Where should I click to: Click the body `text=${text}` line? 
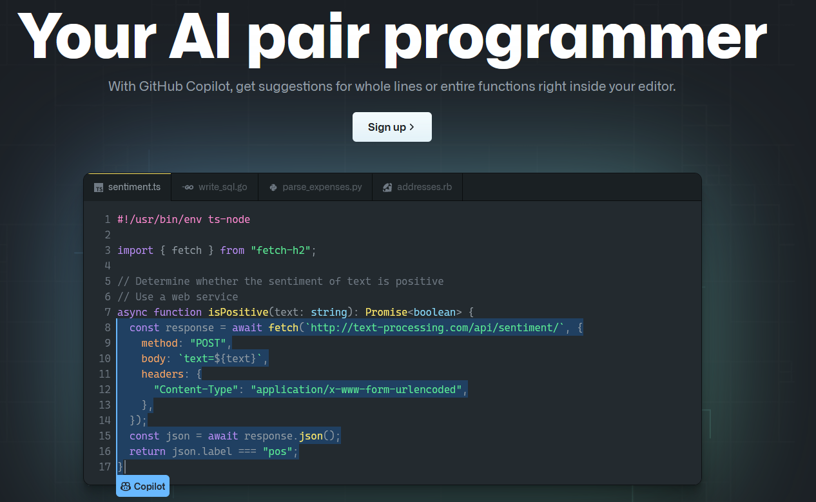(x=204, y=358)
